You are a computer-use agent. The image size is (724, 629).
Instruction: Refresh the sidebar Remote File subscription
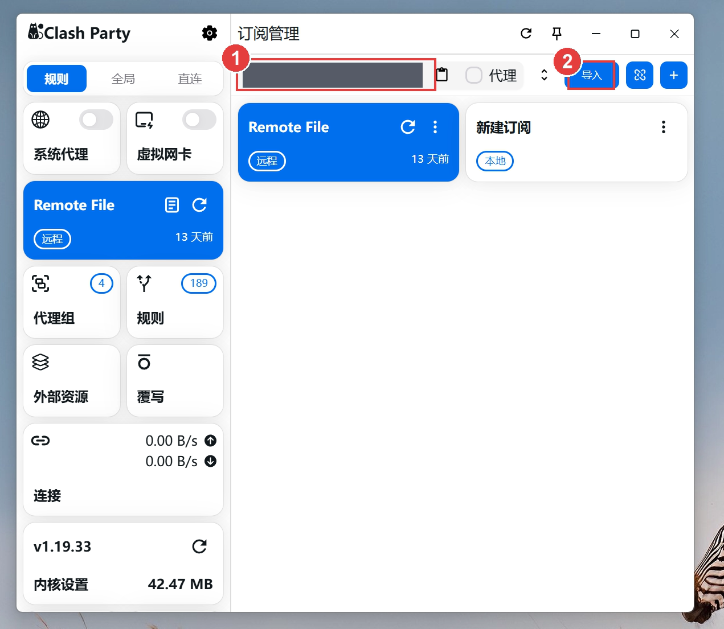pos(199,205)
